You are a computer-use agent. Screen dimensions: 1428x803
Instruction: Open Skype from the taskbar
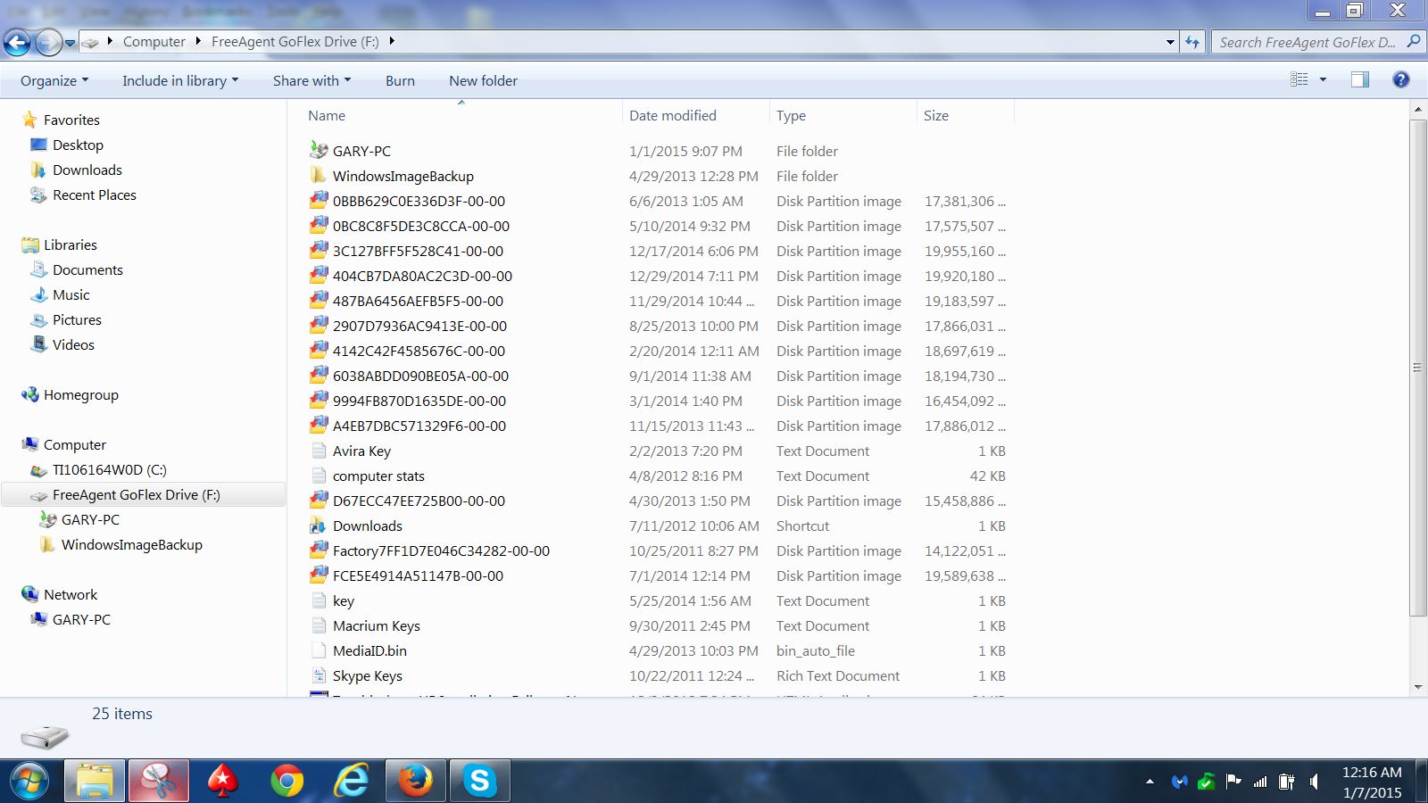[479, 782]
